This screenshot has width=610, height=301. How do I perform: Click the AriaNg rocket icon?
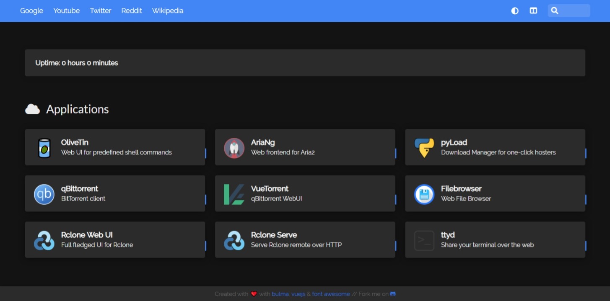[234, 148]
